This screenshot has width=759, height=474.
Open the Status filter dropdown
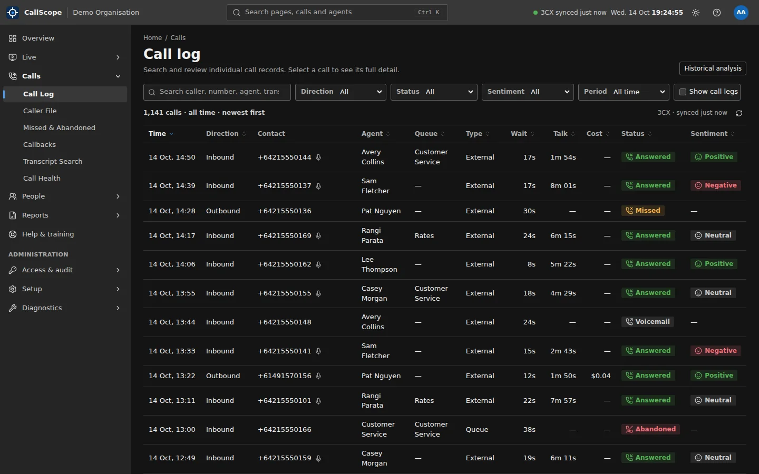pos(434,92)
